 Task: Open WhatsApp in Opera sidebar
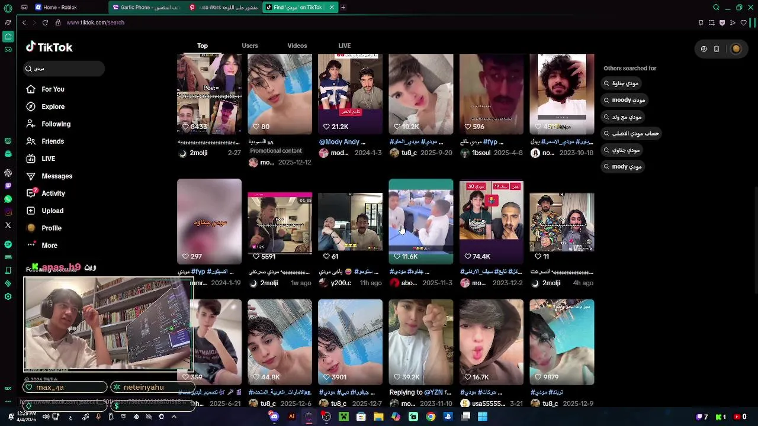(8, 199)
